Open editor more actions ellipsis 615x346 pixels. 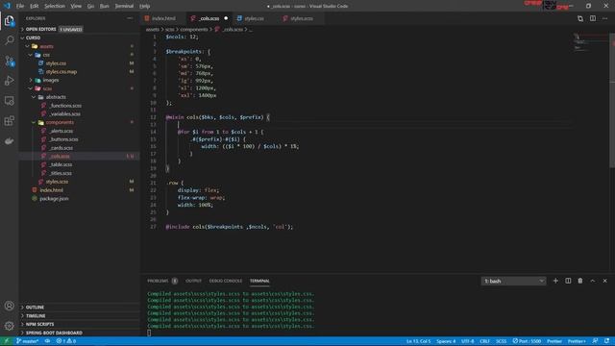click(604, 18)
